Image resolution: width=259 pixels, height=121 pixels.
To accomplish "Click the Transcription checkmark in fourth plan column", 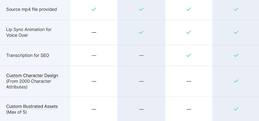I will click(x=236, y=55).
